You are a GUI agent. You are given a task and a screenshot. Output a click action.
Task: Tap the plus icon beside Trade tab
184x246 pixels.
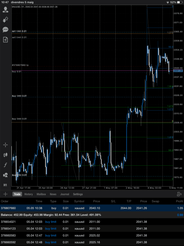tap(5, 194)
